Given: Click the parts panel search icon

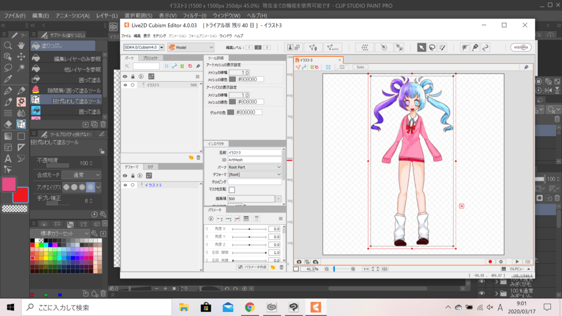Looking at the screenshot, I should (127, 66).
